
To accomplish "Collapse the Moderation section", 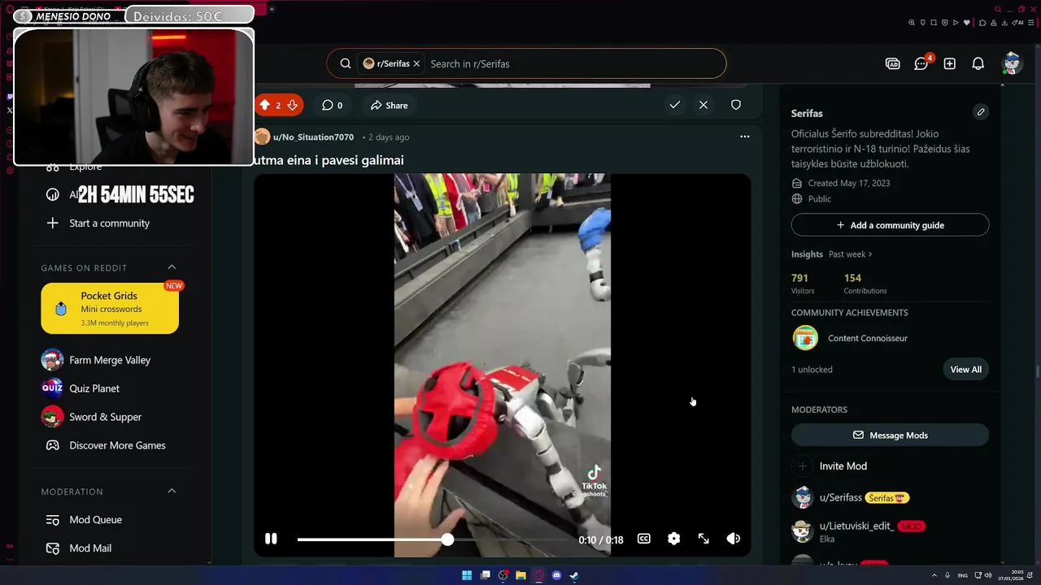I will click(172, 491).
